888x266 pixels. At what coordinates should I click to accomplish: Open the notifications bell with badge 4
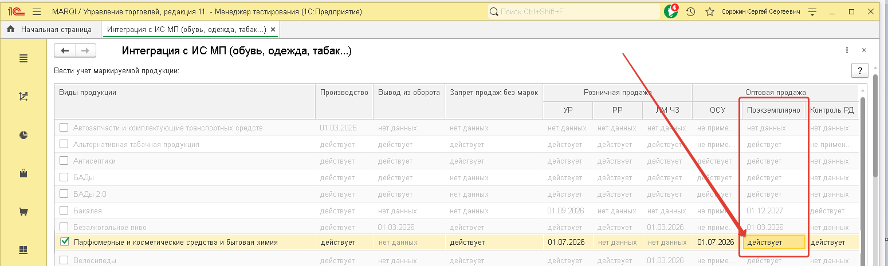tap(671, 11)
